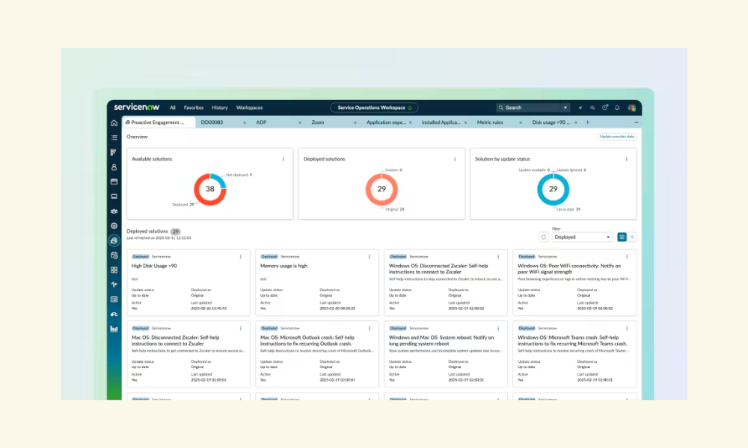Click the refresh icon beside the Filter
The height and width of the screenshot is (448, 748).
543,237
